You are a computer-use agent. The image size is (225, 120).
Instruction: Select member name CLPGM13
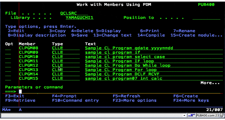point(29,70)
